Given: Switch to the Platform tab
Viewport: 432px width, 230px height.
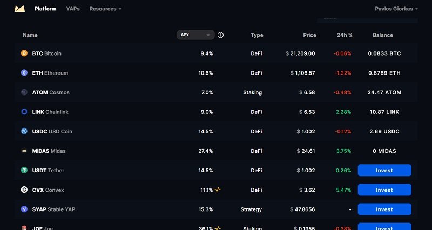Looking at the screenshot, I should pyautogui.click(x=45, y=9).
